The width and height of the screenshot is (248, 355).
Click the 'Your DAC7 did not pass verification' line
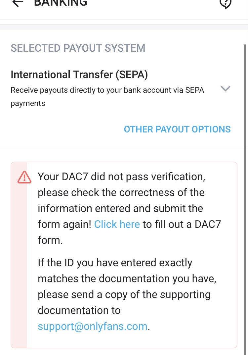(122, 177)
